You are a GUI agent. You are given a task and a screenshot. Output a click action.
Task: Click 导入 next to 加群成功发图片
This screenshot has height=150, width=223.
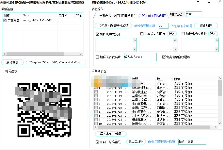tap(172, 34)
